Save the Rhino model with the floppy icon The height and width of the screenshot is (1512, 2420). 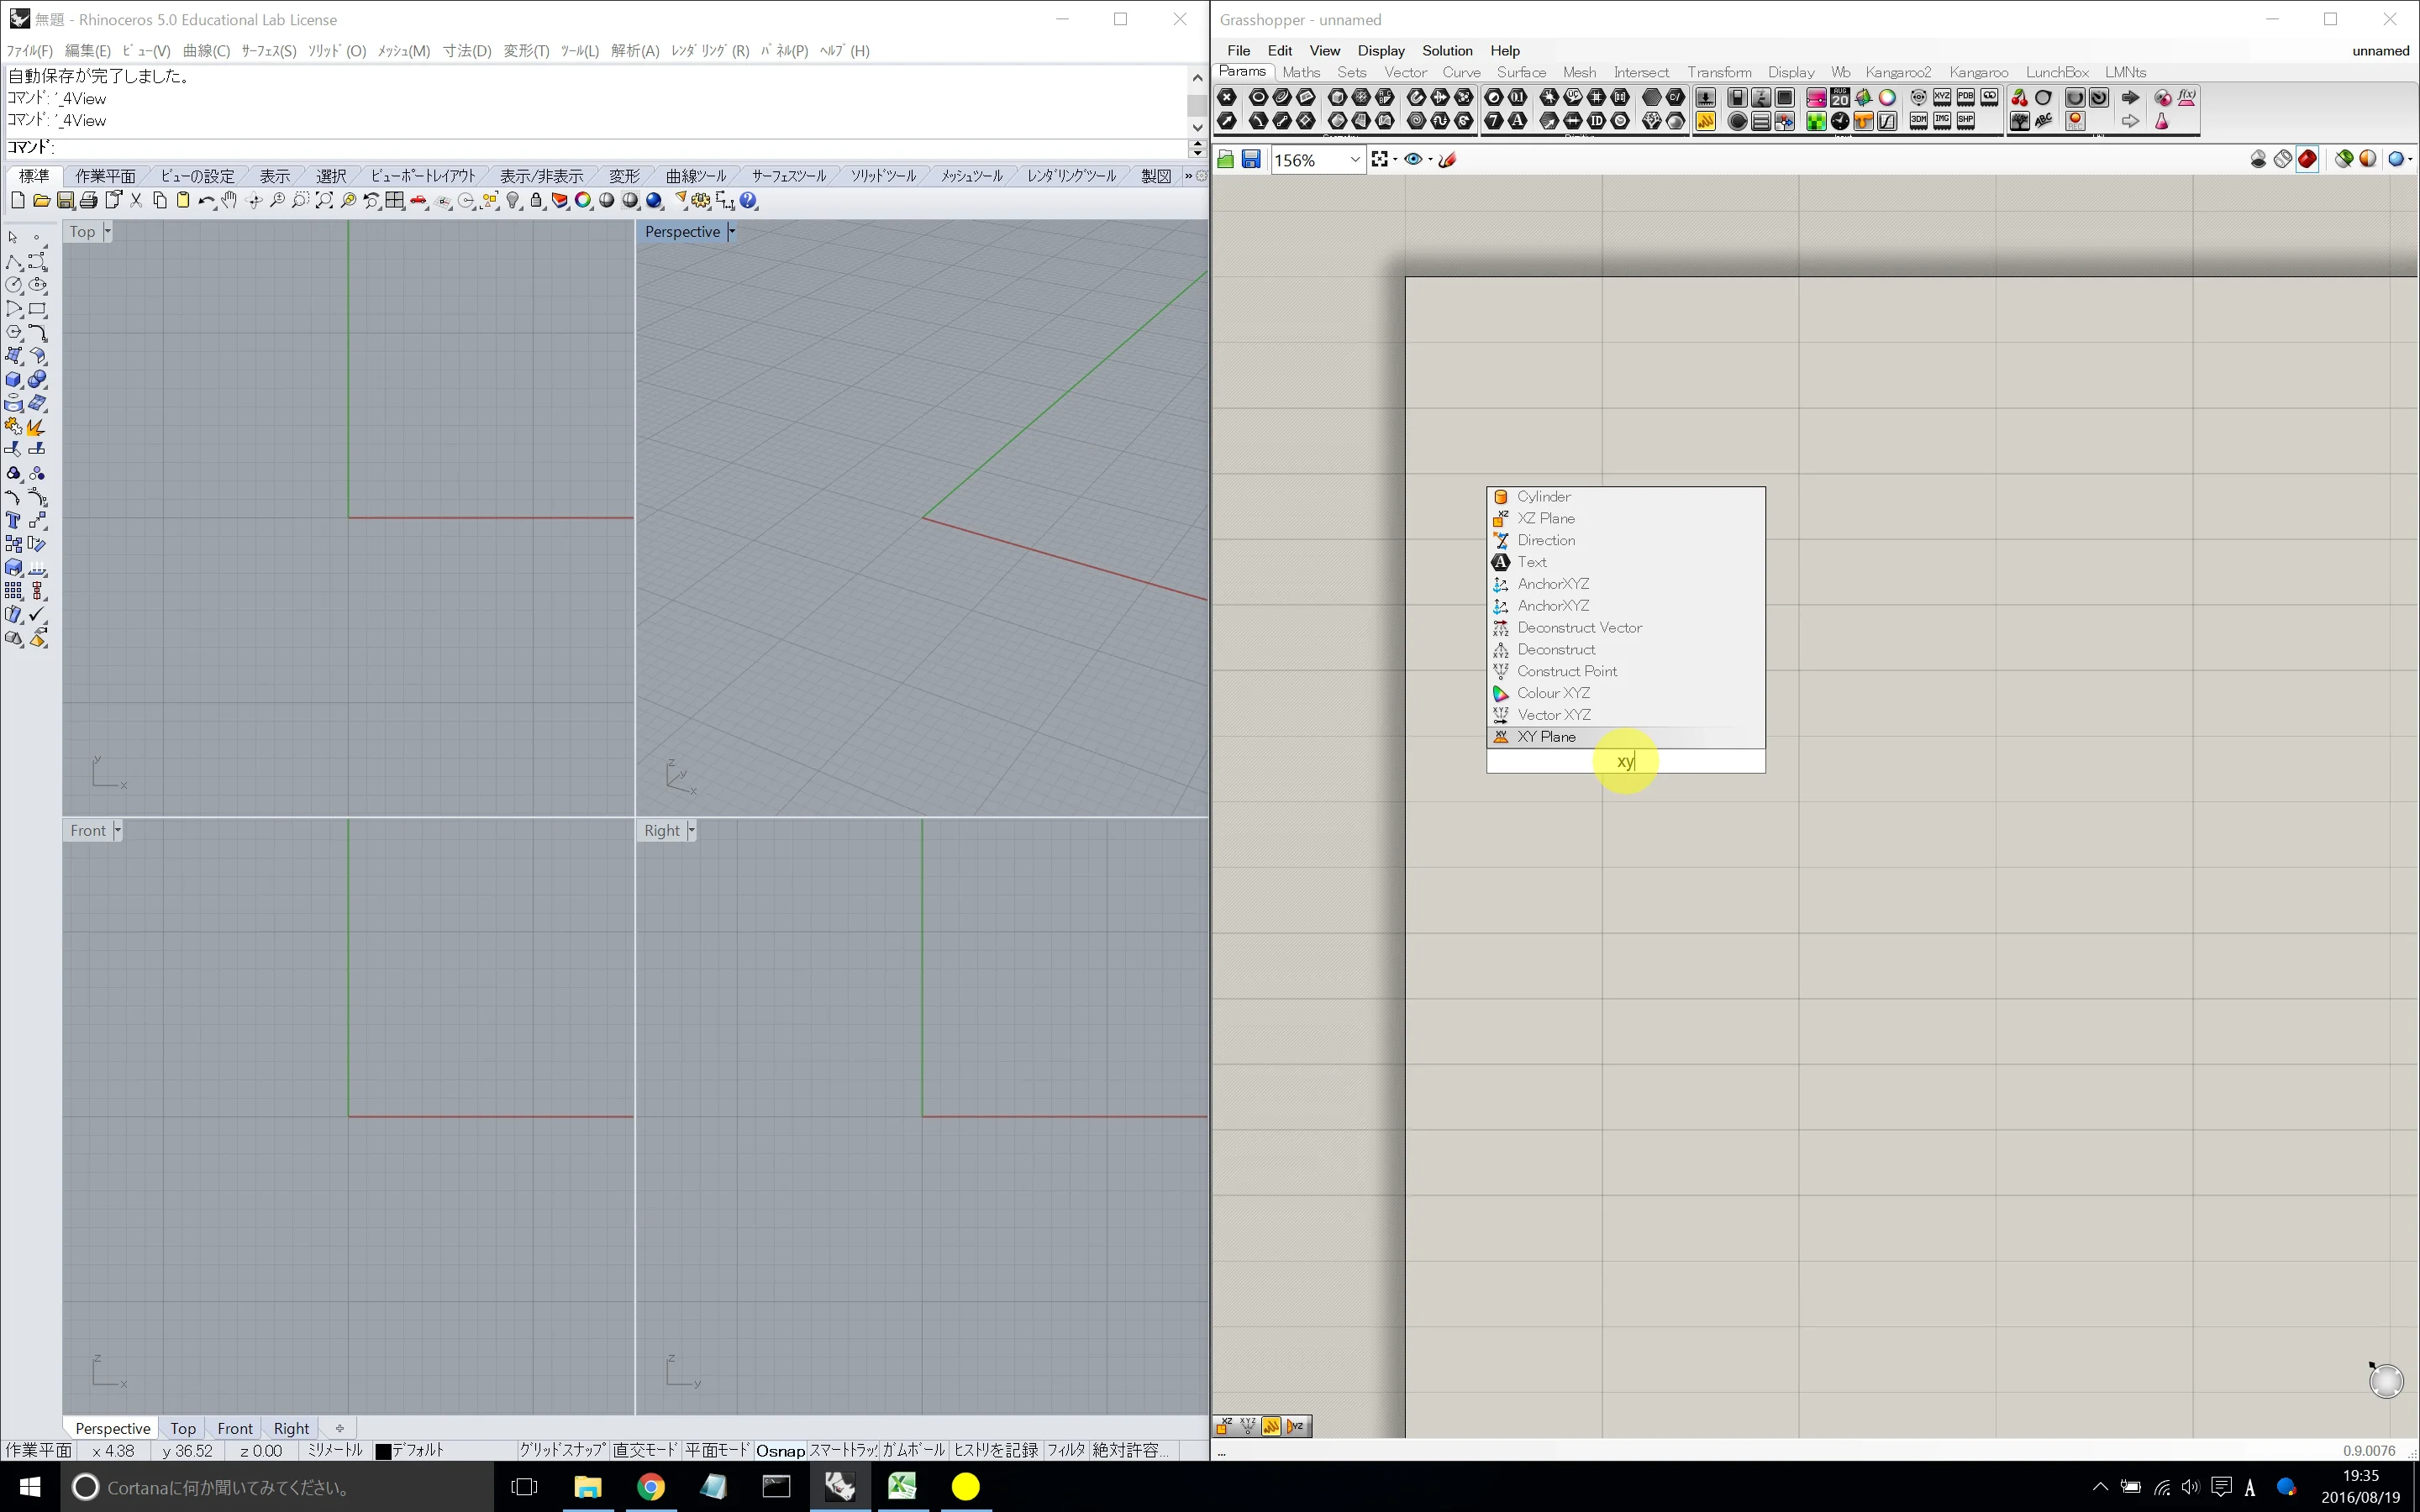pyautogui.click(x=65, y=201)
